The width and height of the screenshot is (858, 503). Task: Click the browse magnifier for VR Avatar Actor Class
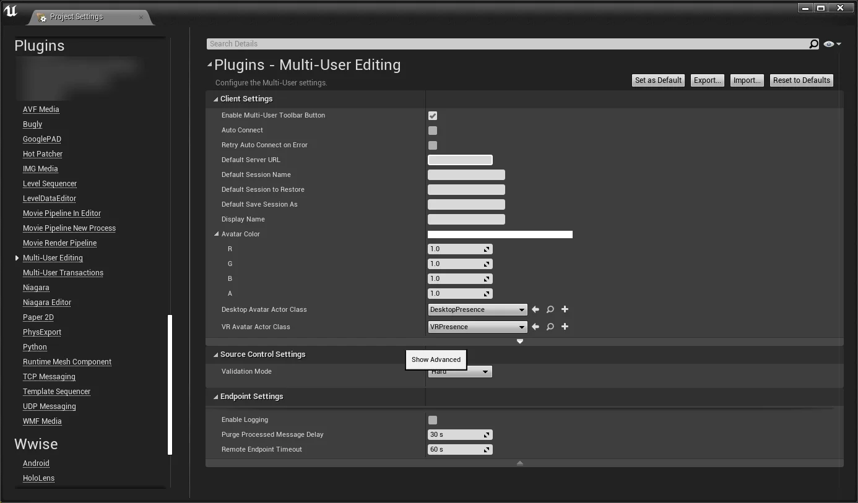550,327
